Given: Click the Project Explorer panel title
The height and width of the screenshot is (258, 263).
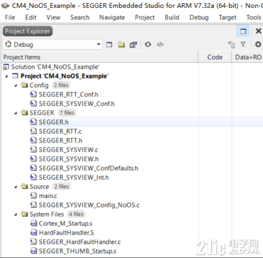Looking at the screenshot, I should (27, 31).
